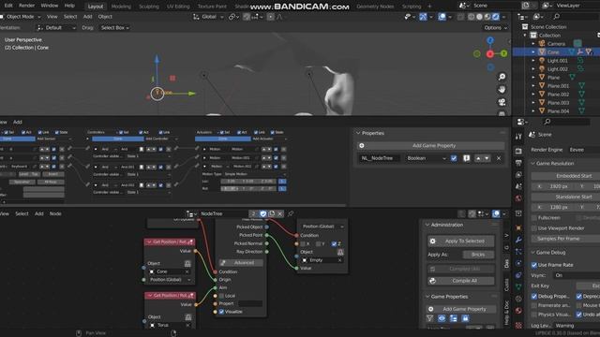Image resolution: width=600 pixels, height=337 pixels.
Task: Click the viewport pan hand icon
Action: click(x=502, y=90)
